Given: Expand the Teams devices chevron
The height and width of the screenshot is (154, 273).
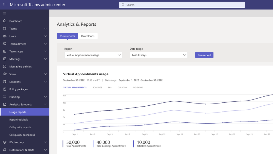Looking at the screenshot, I should 45,44.
